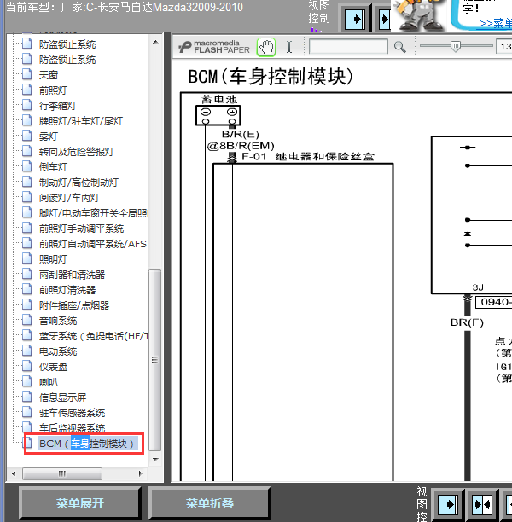Viewport: 512px width, 522px height.
Task: Open the 蓝牙系统 entry
Action: (93, 336)
